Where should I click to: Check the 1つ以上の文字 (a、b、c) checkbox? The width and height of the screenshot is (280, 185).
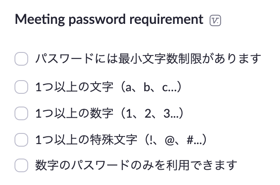[x=21, y=87]
